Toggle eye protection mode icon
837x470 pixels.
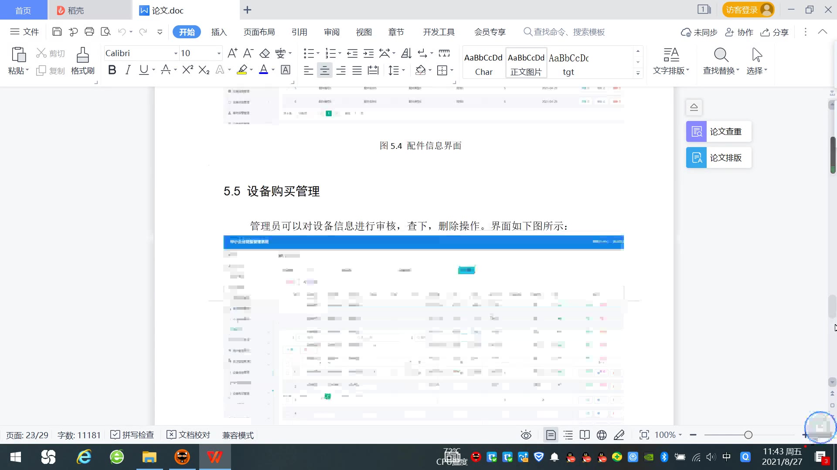[x=526, y=435]
